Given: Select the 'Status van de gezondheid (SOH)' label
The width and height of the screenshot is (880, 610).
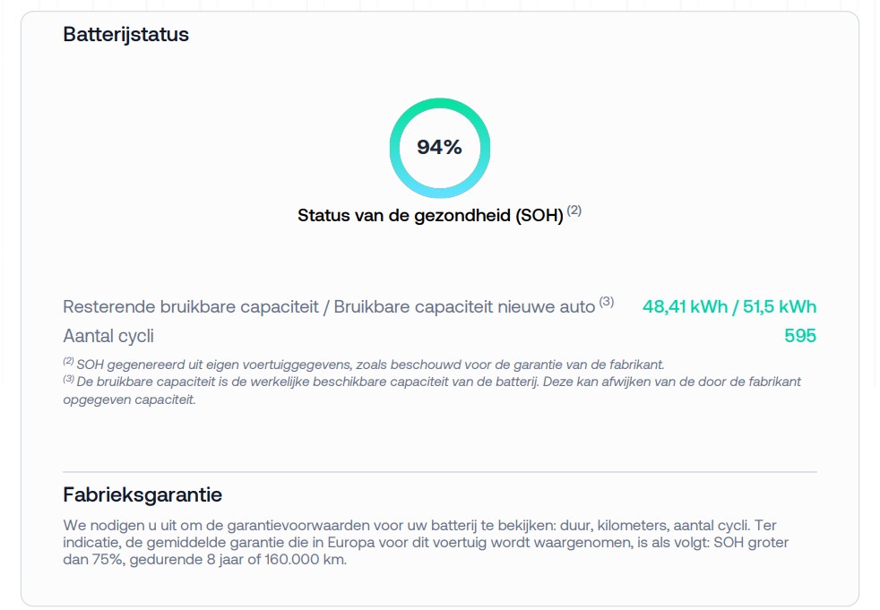Looking at the screenshot, I should (430, 216).
